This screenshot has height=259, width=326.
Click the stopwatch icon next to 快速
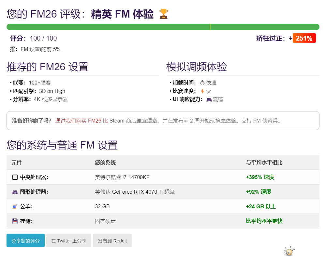pos(202,83)
